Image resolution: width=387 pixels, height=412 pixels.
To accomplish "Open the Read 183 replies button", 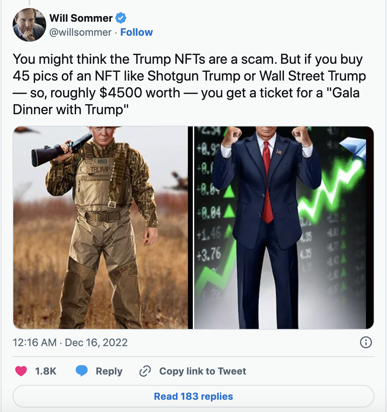I will pos(193,396).
